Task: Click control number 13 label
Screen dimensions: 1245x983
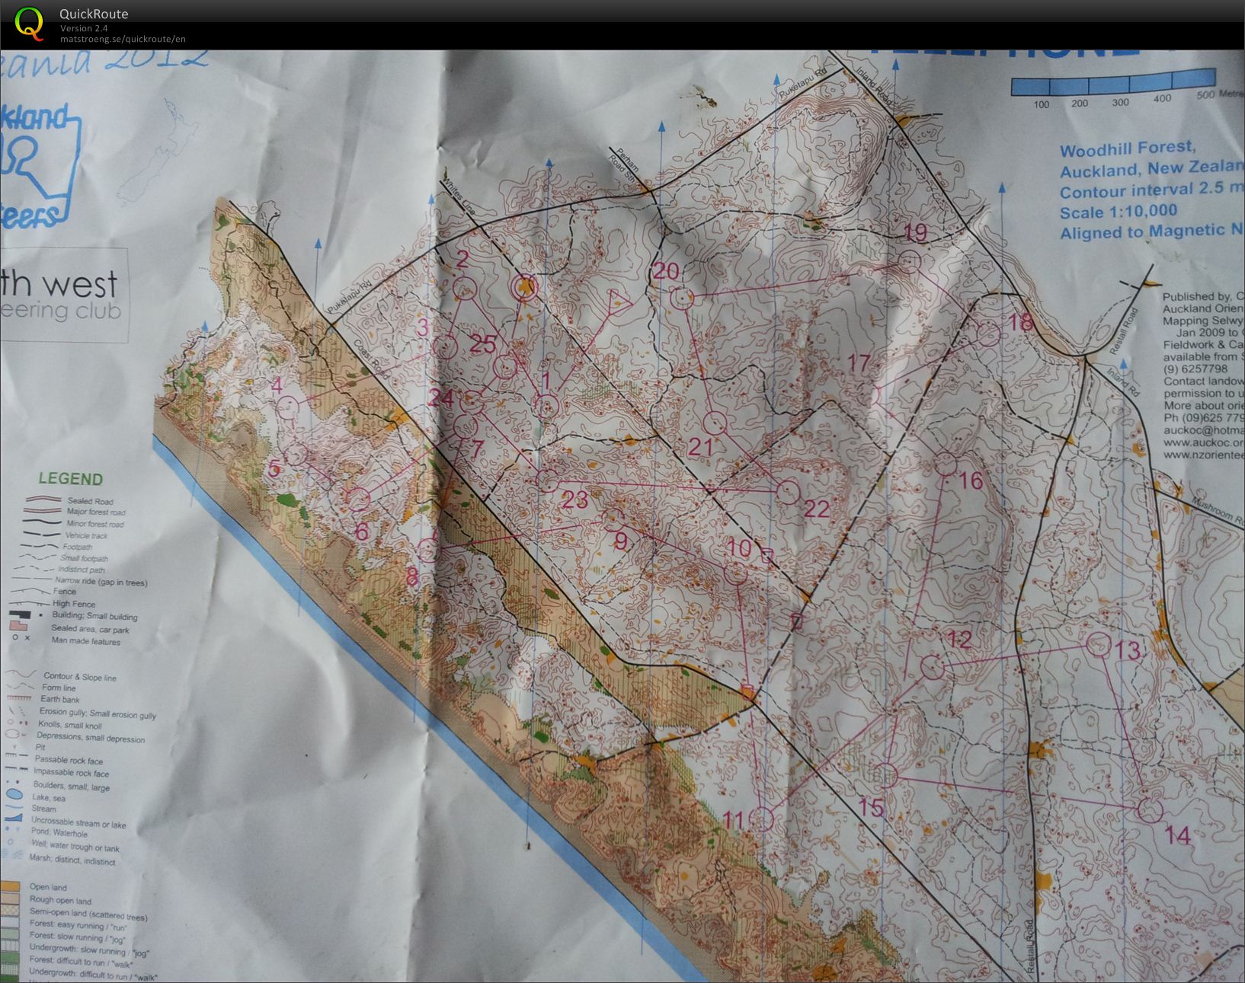Action: (x=1127, y=650)
